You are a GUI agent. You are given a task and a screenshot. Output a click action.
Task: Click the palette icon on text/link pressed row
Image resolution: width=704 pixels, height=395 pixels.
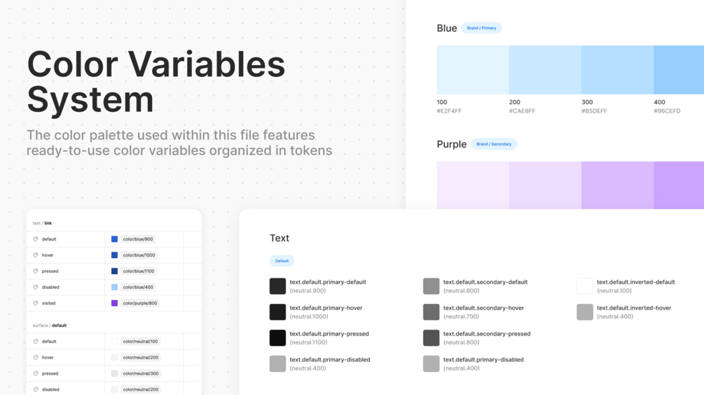click(36, 271)
